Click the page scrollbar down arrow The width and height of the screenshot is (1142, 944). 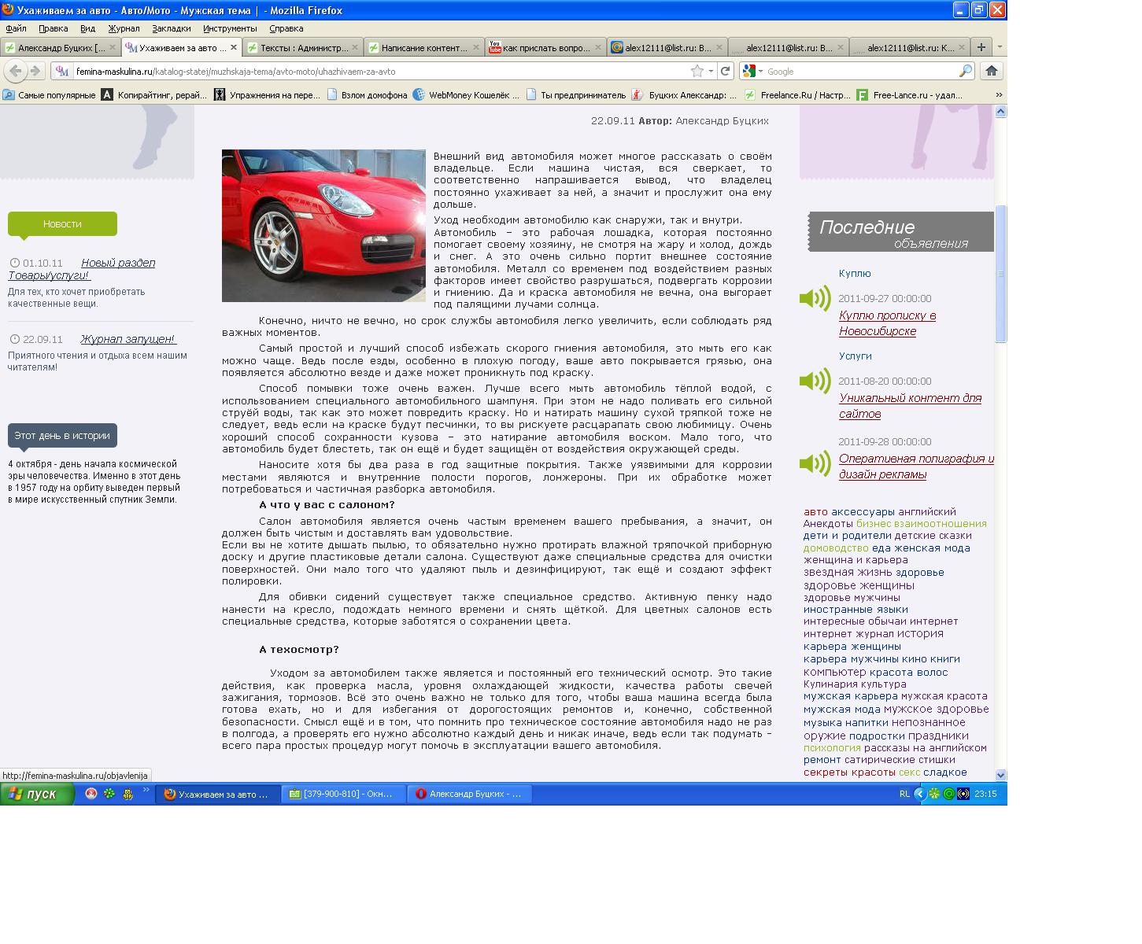click(x=1001, y=775)
